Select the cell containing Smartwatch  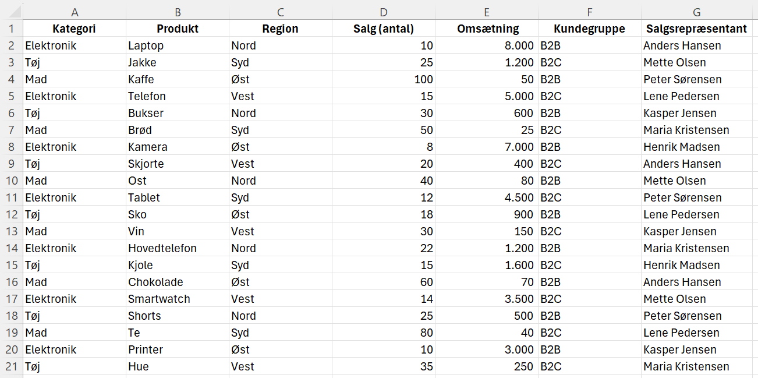click(178, 299)
